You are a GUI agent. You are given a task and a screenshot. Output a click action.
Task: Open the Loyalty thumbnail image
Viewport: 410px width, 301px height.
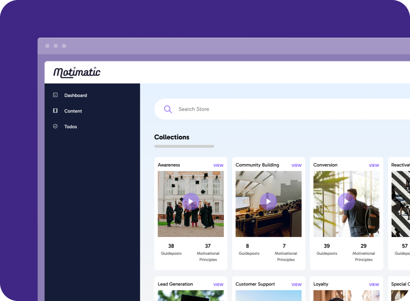pos(346,295)
